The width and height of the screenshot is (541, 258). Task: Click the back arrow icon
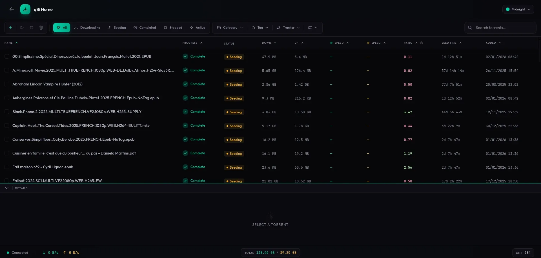[12, 9]
